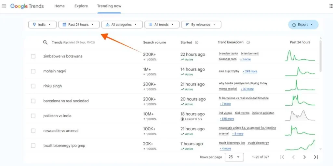Open the India location dropdown
Viewport: 333px width, 166px height.
tap(42, 25)
